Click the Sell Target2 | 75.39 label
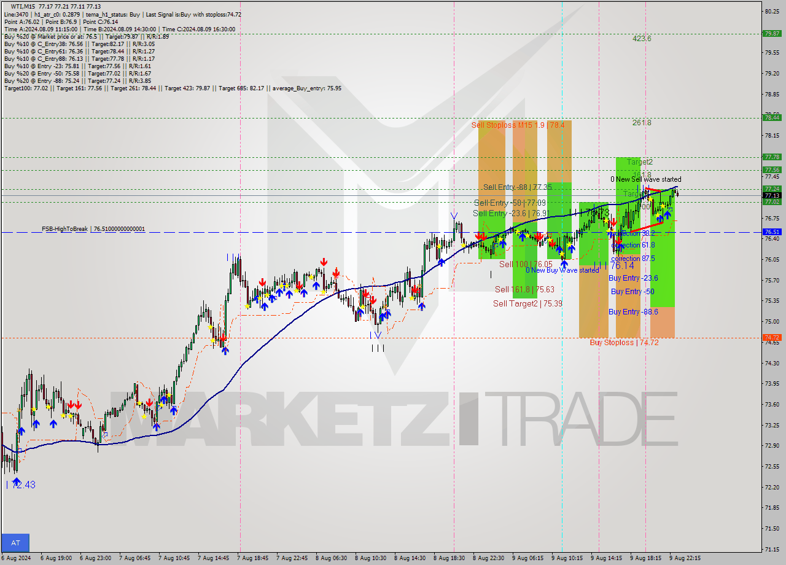 528,303
